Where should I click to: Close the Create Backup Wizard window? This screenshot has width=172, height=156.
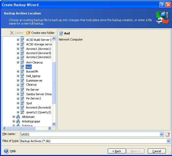[168, 5]
